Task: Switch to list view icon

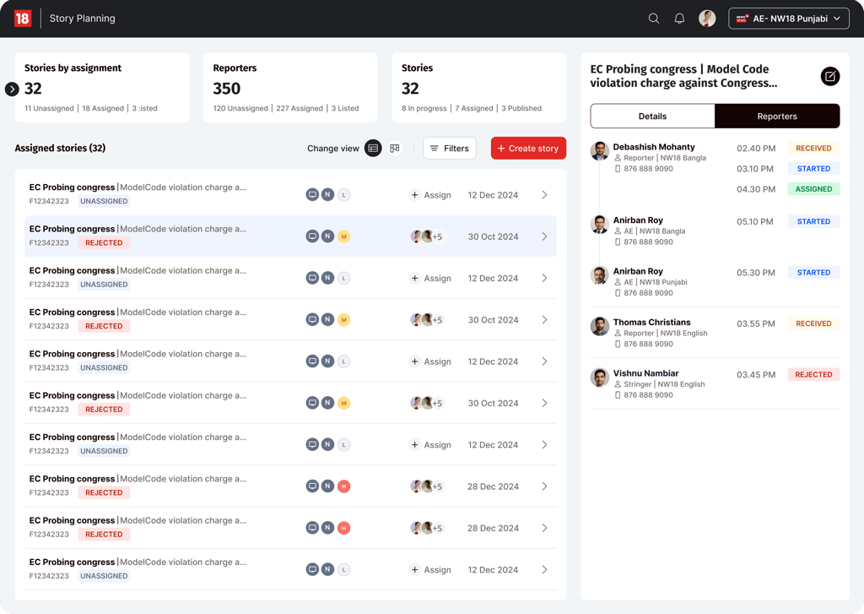Action: tap(373, 148)
